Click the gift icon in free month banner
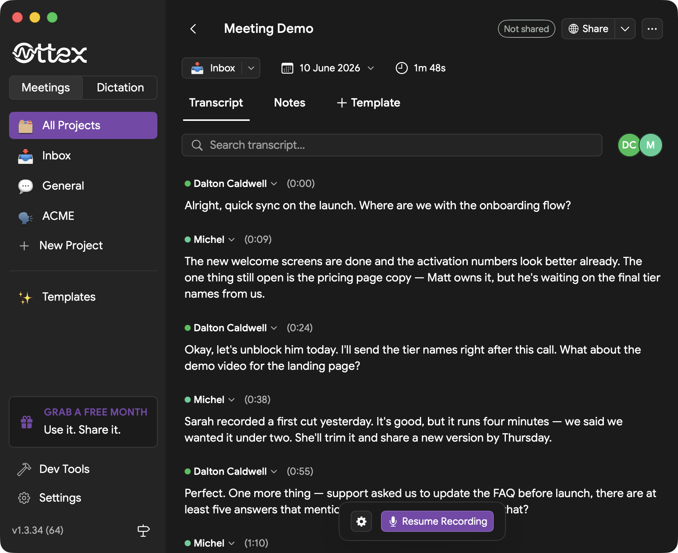 point(26,422)
